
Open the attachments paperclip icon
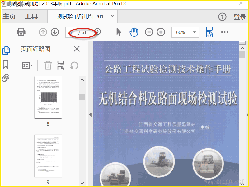(6, 78)
